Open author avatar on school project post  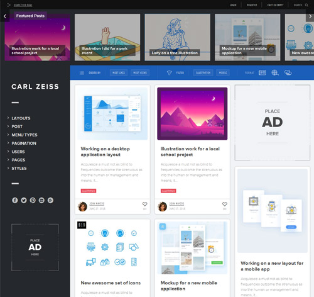[162, 206]
